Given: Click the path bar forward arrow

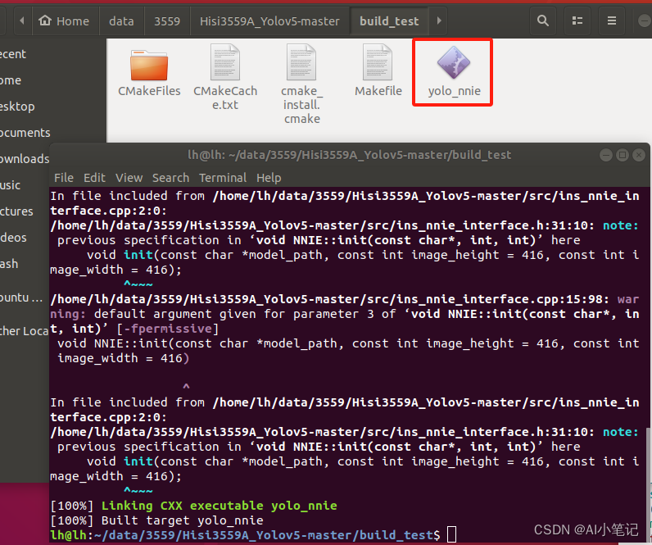Looking at the screenshot, I should pyautogui.click(x=439, y=20).
